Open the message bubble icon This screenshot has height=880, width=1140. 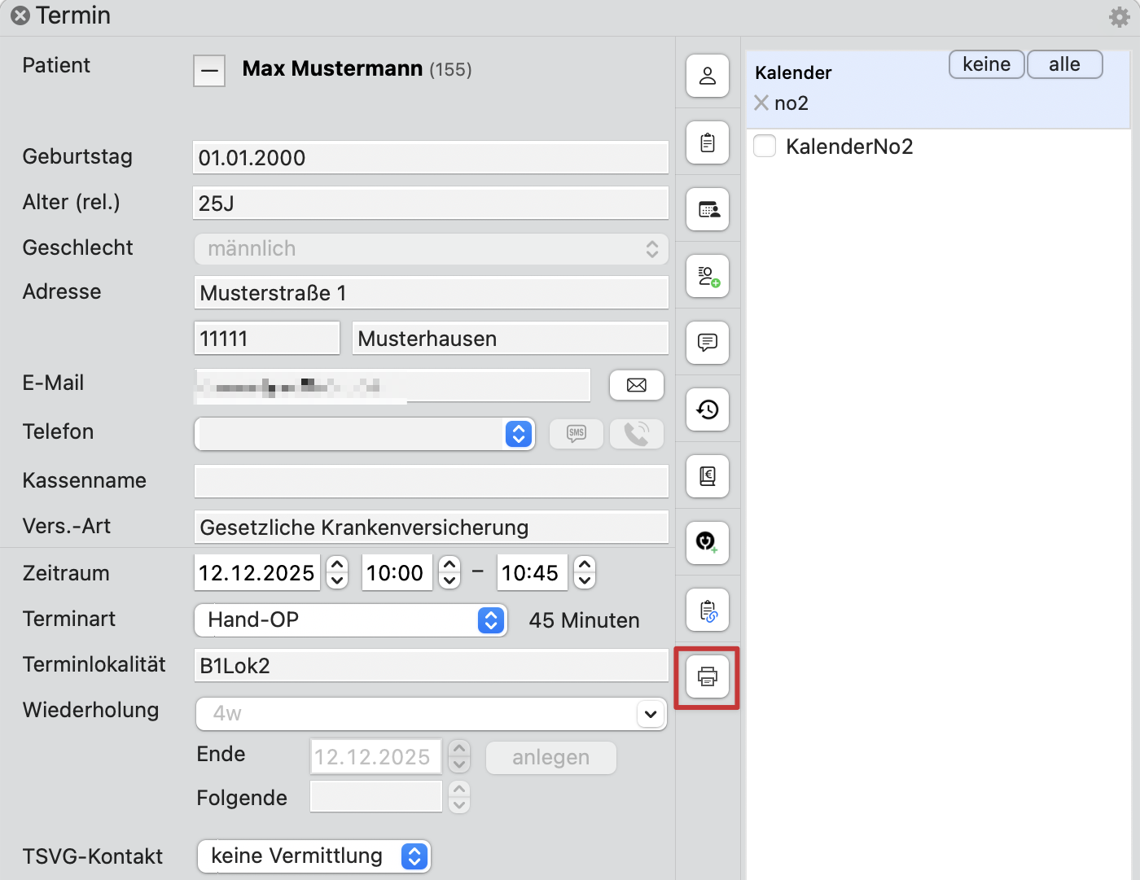[x=707, y=343]
